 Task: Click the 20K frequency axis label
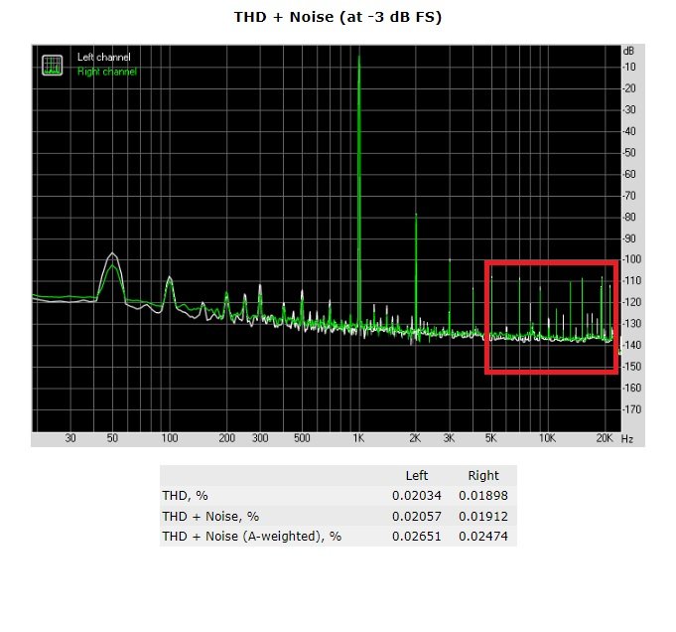tap(603, 438)
